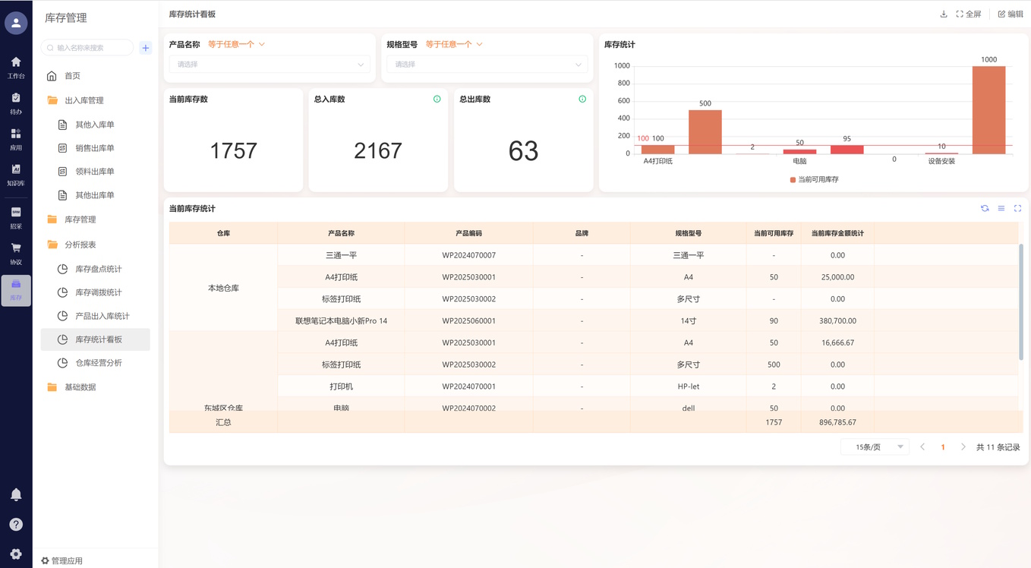This screenshot has width=1031, height=568.
Task: Open the 知识库 knowledge base icon
Action: point(16,174)
